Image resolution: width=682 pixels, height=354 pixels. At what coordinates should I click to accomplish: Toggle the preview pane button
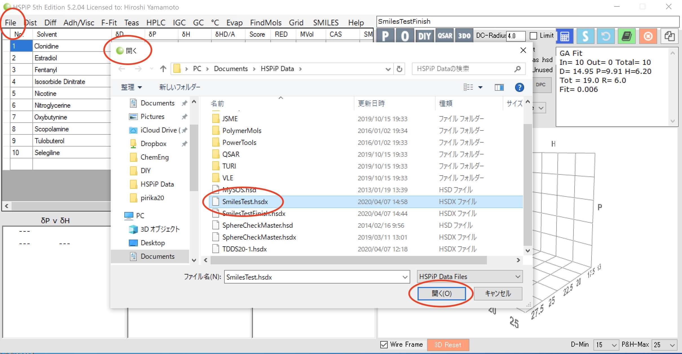499,87
